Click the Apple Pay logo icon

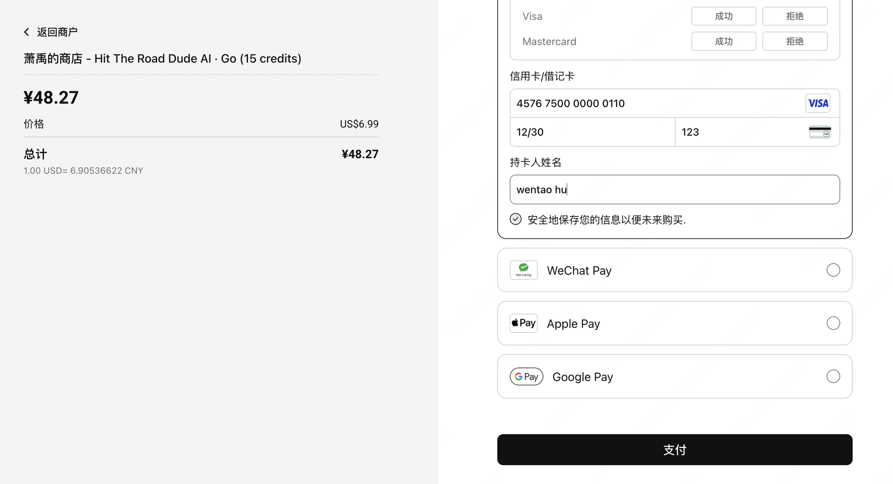(524, 323)
